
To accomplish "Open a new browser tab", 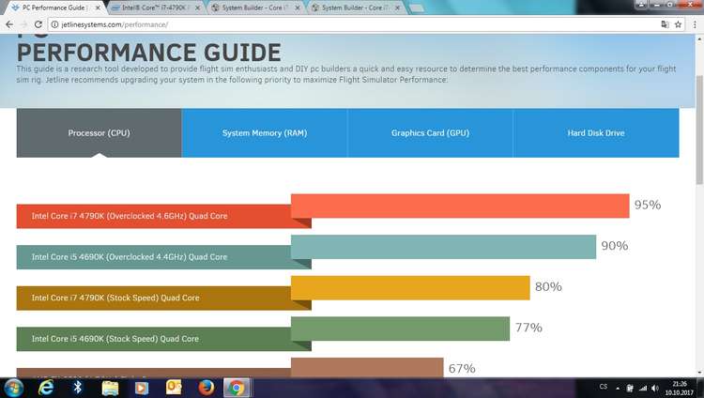I will tap(417, 8).
